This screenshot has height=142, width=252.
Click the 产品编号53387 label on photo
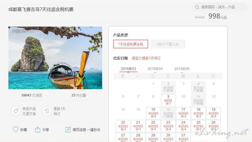[24, 31]
